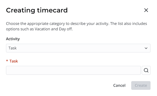Submit the timecard using Create
157x96 pixels.
(141, 85)
